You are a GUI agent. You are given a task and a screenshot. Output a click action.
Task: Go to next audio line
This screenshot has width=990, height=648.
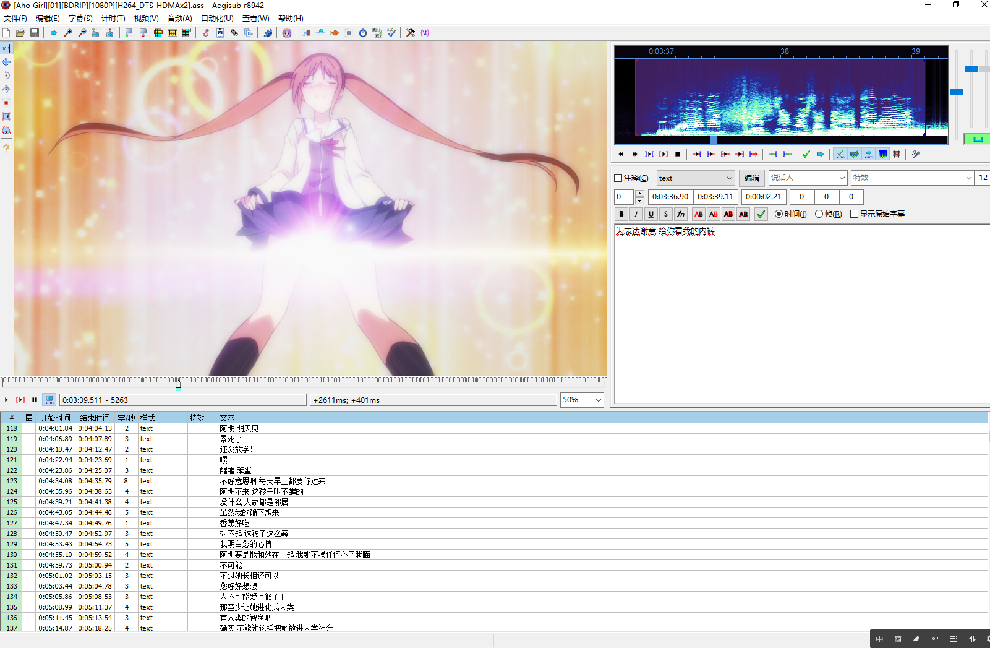pyautogui.click(x=635, y=154)
